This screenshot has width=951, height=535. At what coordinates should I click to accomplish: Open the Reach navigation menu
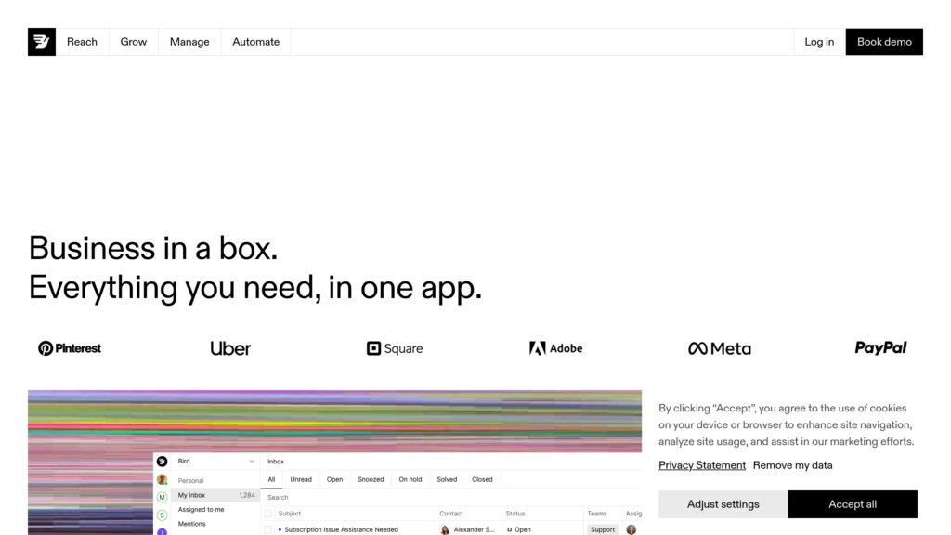coord(82,42)
